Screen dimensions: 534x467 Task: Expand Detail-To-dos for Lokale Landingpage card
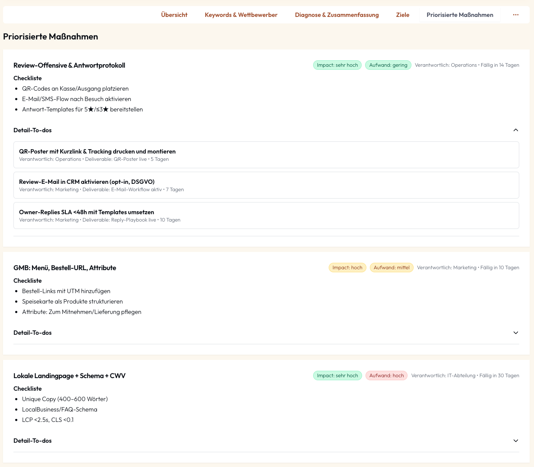coord(515,441)
